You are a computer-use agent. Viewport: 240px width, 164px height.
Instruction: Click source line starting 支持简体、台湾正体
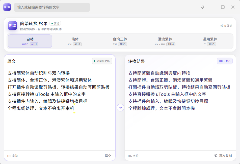(x=50, y=80)
